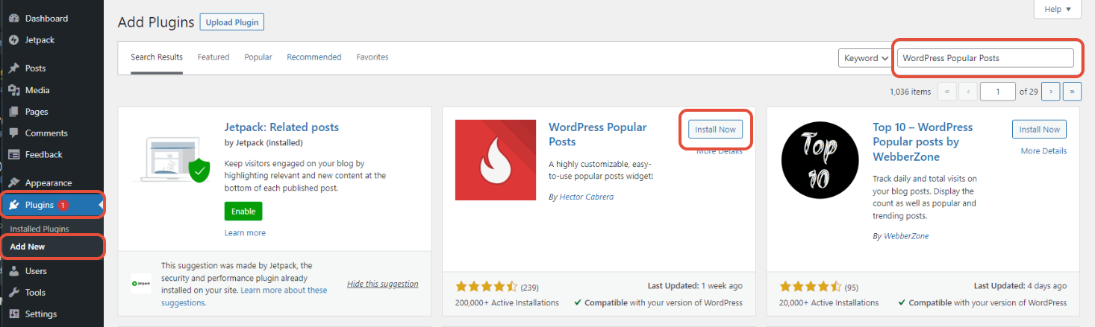Go to next results page
1095x327 pixels.
click(1051, 91)
